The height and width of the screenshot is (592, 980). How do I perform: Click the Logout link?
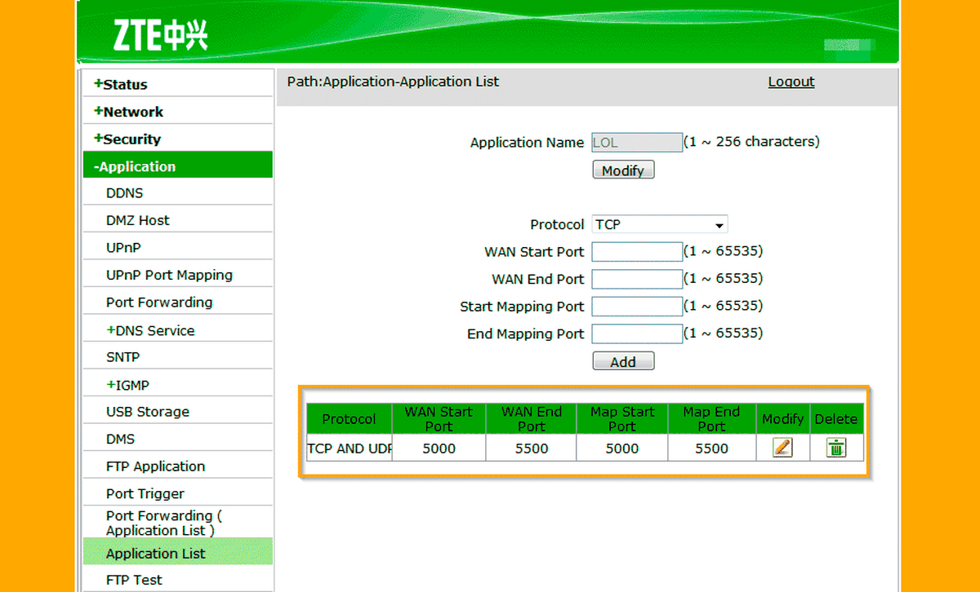coord(791,82)
